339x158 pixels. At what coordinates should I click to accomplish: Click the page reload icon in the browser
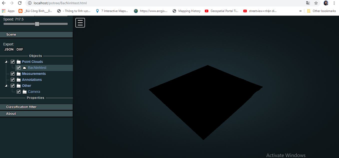tap(20, 3)
